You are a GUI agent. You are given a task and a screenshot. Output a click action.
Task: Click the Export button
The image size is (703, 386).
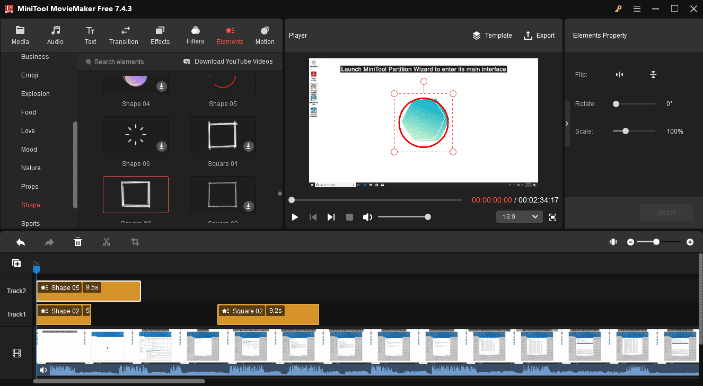pos(539,36)
